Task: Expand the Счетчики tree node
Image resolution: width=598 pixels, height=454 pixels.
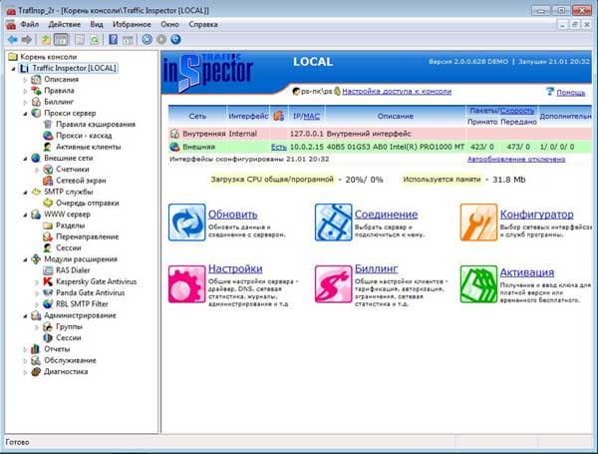Action: (x=37, y=170)
